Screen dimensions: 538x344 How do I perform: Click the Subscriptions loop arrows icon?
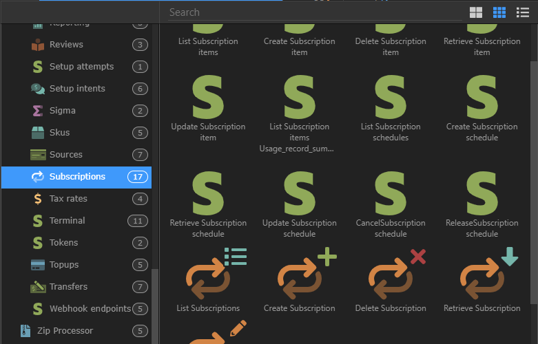coord(38,177)
